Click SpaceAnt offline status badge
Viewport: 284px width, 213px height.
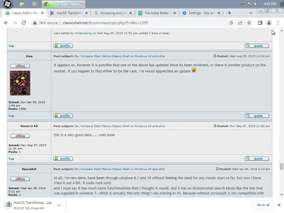coord(20,179)
